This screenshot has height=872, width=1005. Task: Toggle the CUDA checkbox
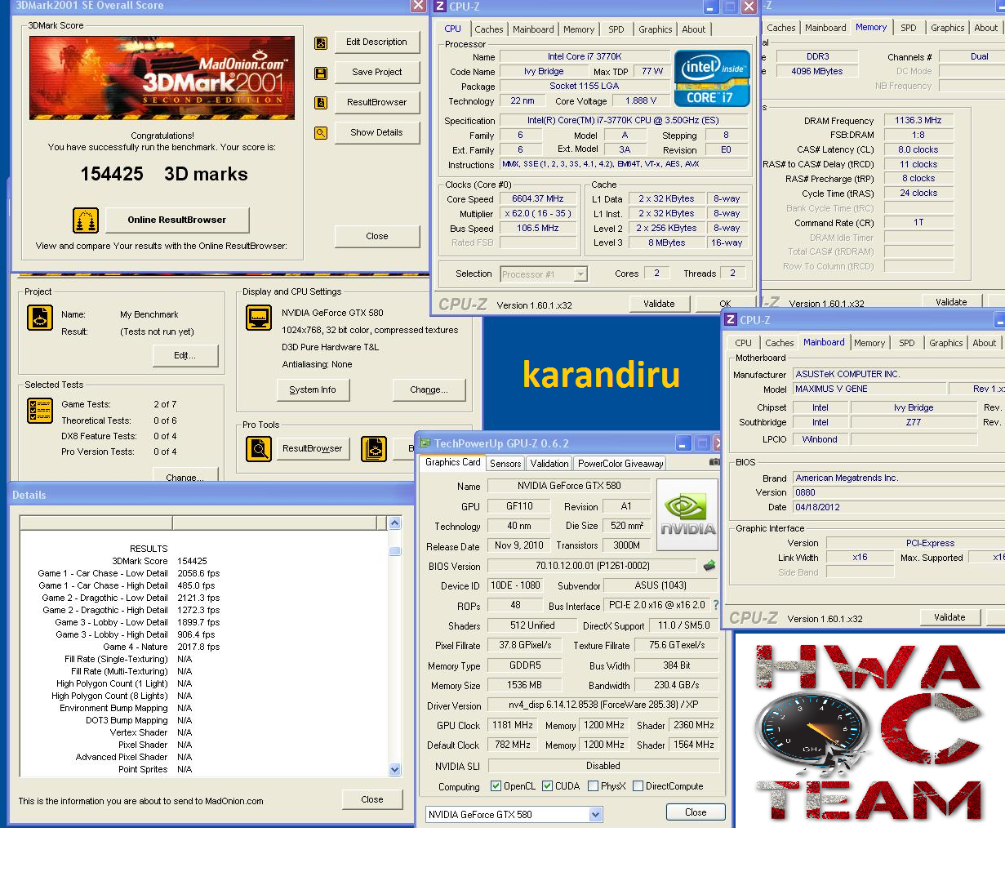[x=547, y=786]
